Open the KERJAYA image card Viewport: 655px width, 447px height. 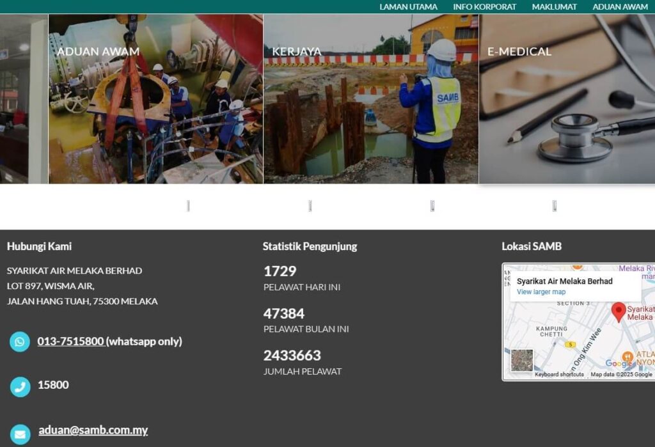point(371,99)
